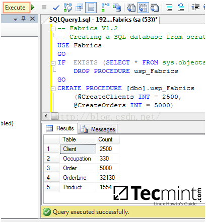Click Display Estimated Execution Plan icon

67,8
